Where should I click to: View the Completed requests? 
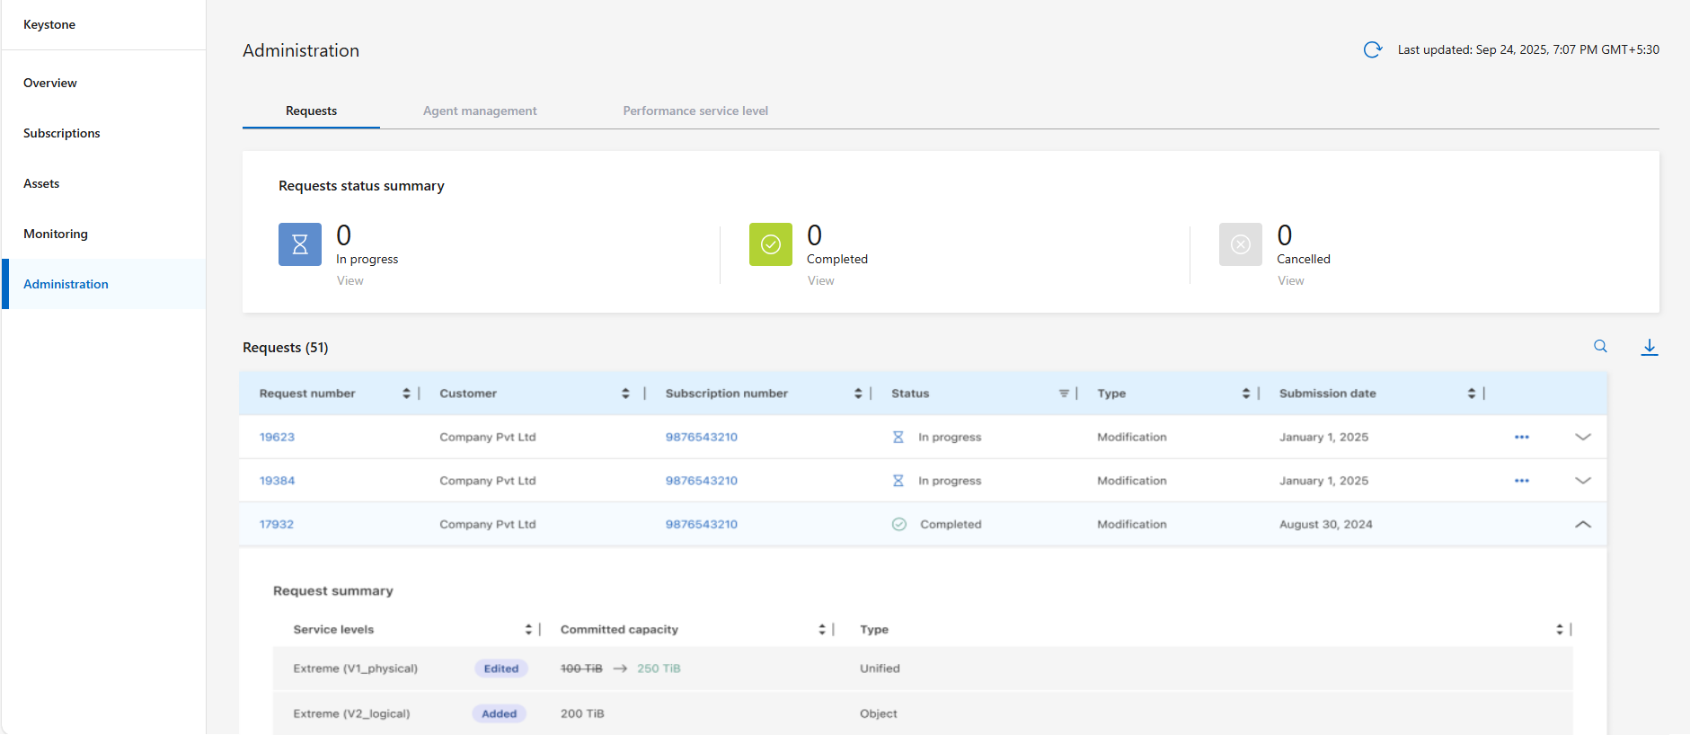pyautogui.click(x=820, y=281)
